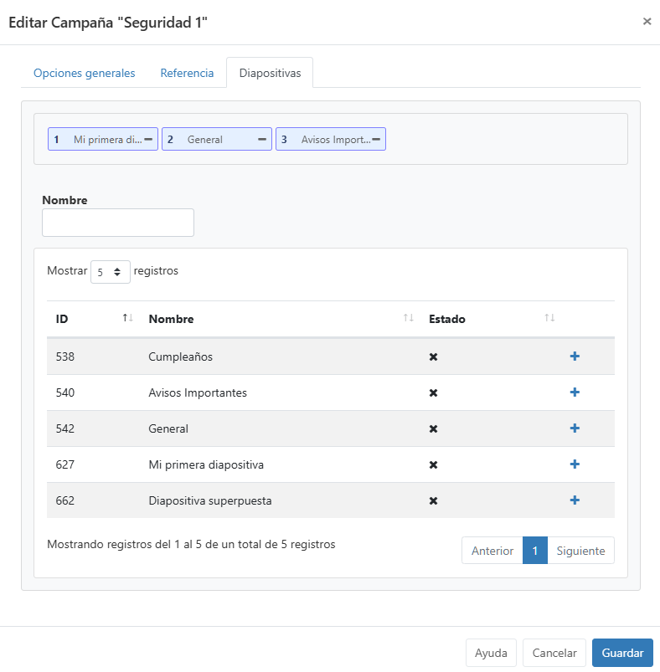The width and height of the screenshot is (660, 672).
Task: Switch to Referencia tab
Action: pyautogui.click(x=187, y=74)
